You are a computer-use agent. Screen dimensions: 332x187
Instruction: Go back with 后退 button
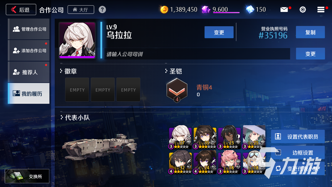coord(21,10)
